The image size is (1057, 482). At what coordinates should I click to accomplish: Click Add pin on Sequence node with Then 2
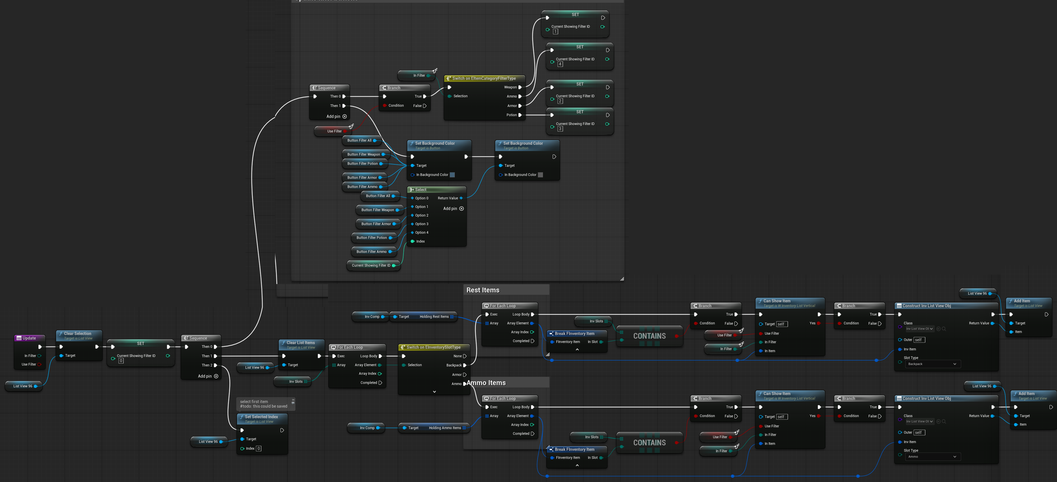pos(216,376)
